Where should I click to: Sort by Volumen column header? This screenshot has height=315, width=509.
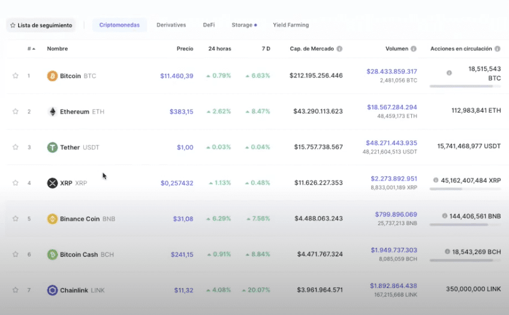click(x=397, y=49)
